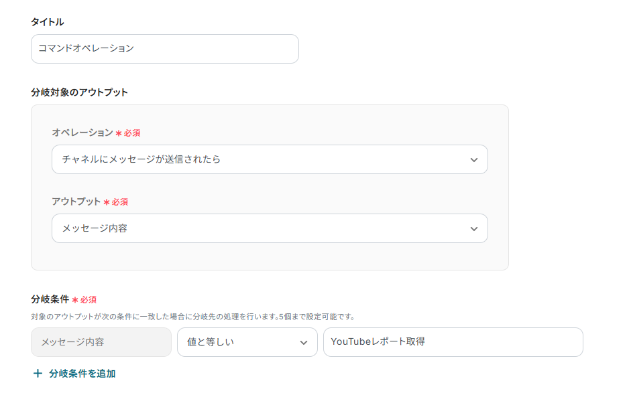Add a new branch condition via 分岐条件を追加

[82, 374]
